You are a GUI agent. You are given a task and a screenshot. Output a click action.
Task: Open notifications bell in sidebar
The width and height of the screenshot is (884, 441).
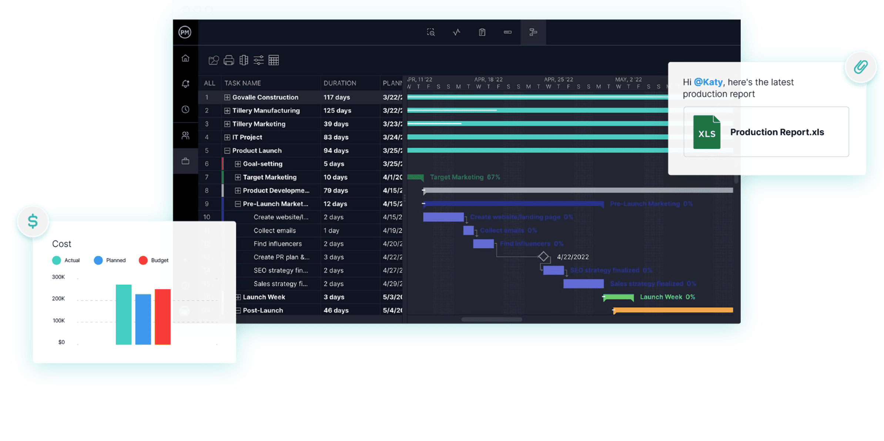coord(185,84)
